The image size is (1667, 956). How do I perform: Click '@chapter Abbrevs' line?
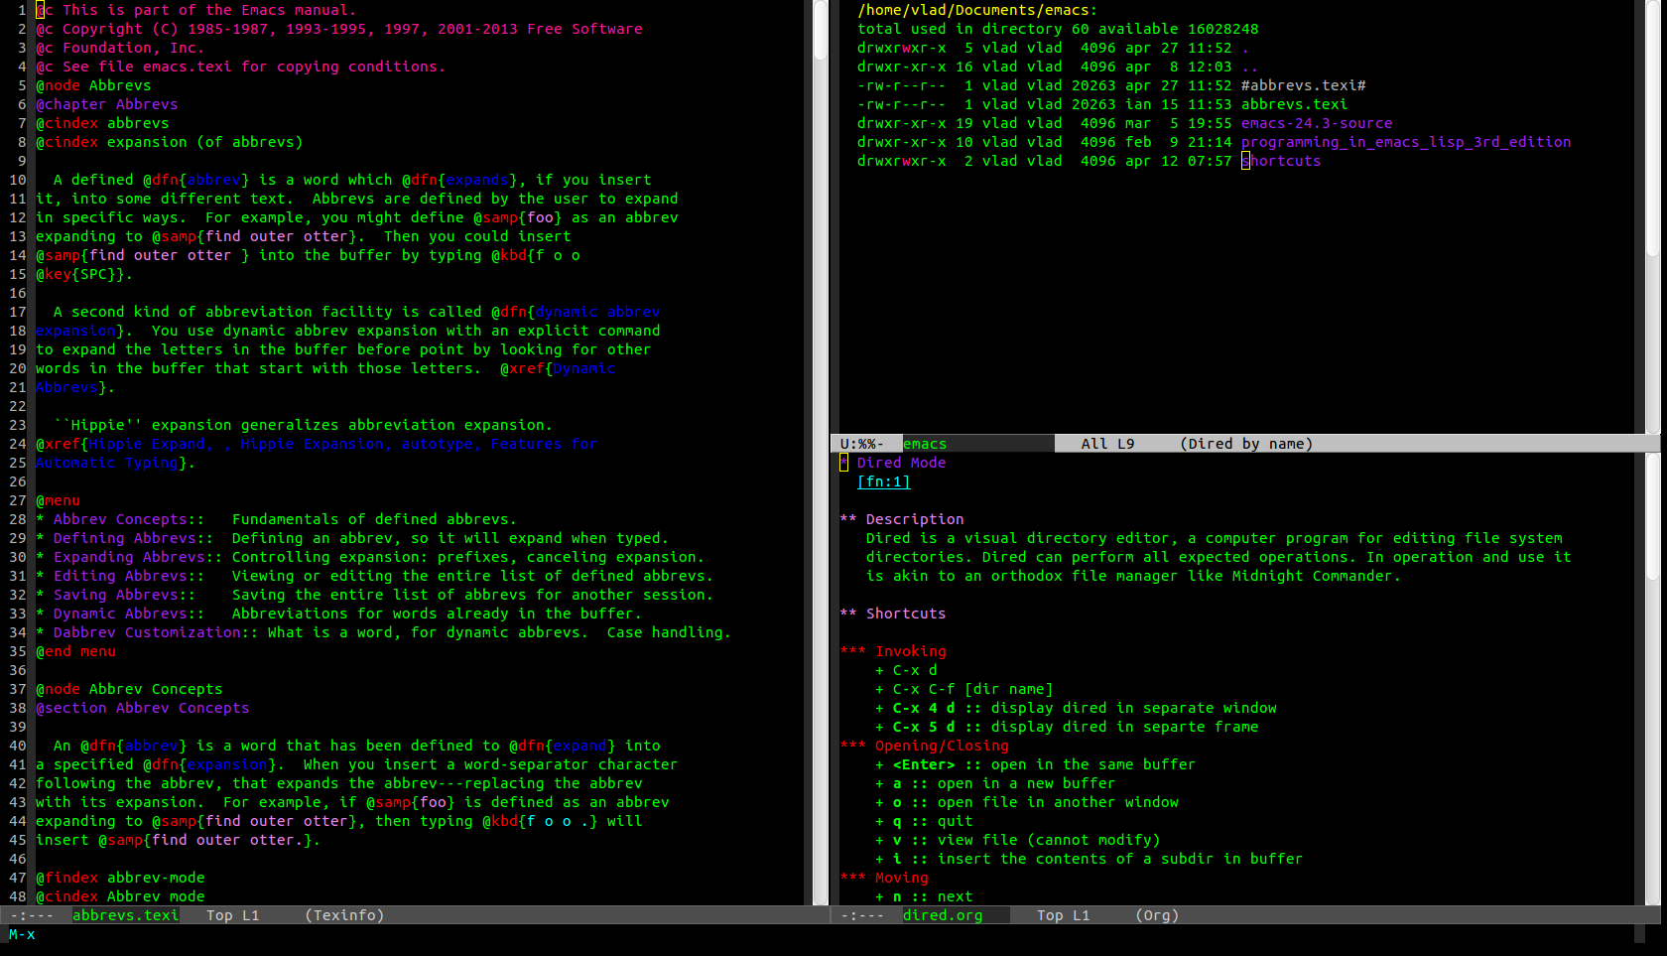point(106,104)
